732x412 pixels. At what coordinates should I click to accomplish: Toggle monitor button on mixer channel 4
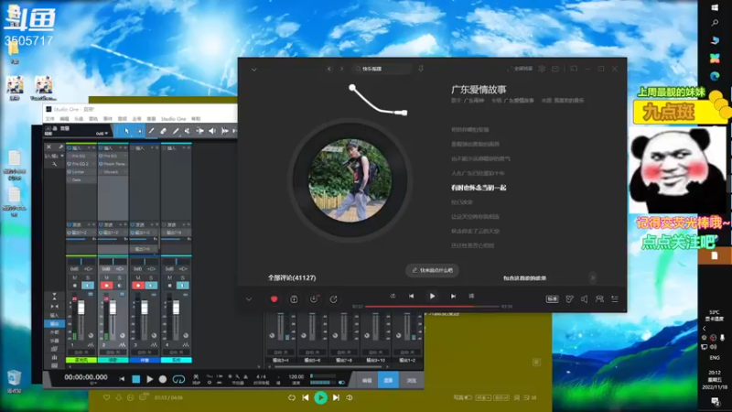point(182,286)
